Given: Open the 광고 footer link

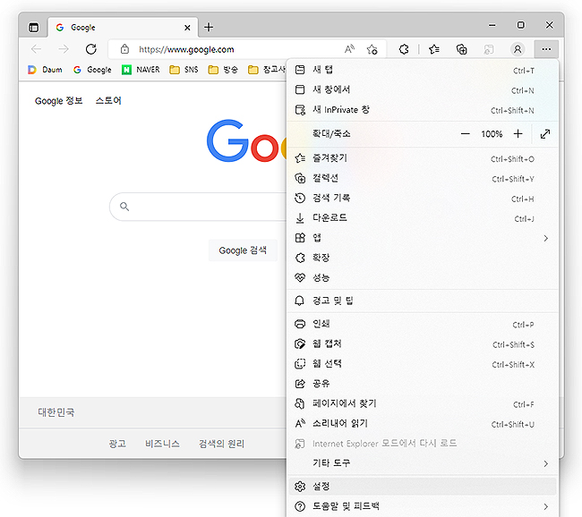Looking at the screenshot, I should [x=117, y=444].
